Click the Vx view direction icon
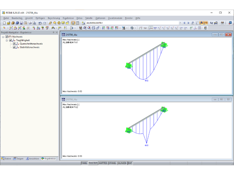The height and width of the screenshot is (175, 234). point(103,28)
